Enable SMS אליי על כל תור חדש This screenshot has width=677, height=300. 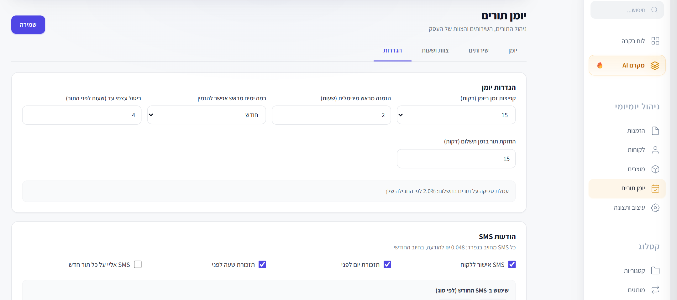138,264
